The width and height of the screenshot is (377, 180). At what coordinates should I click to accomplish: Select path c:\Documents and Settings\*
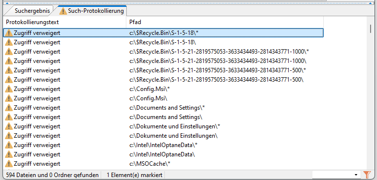167,108
